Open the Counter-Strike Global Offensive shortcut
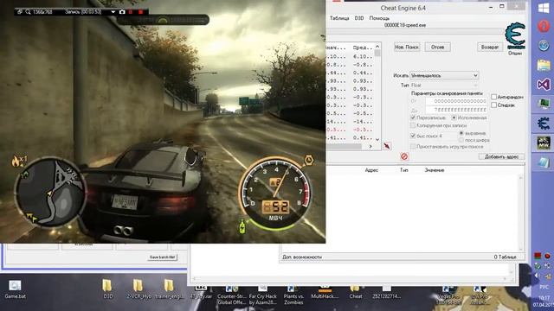 tap(231, 295)
